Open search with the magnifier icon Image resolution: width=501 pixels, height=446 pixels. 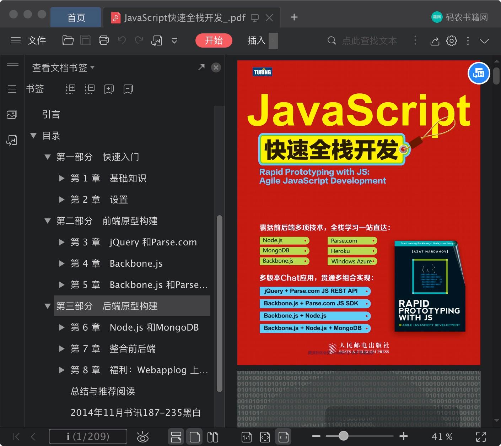(x=332, y=40)
